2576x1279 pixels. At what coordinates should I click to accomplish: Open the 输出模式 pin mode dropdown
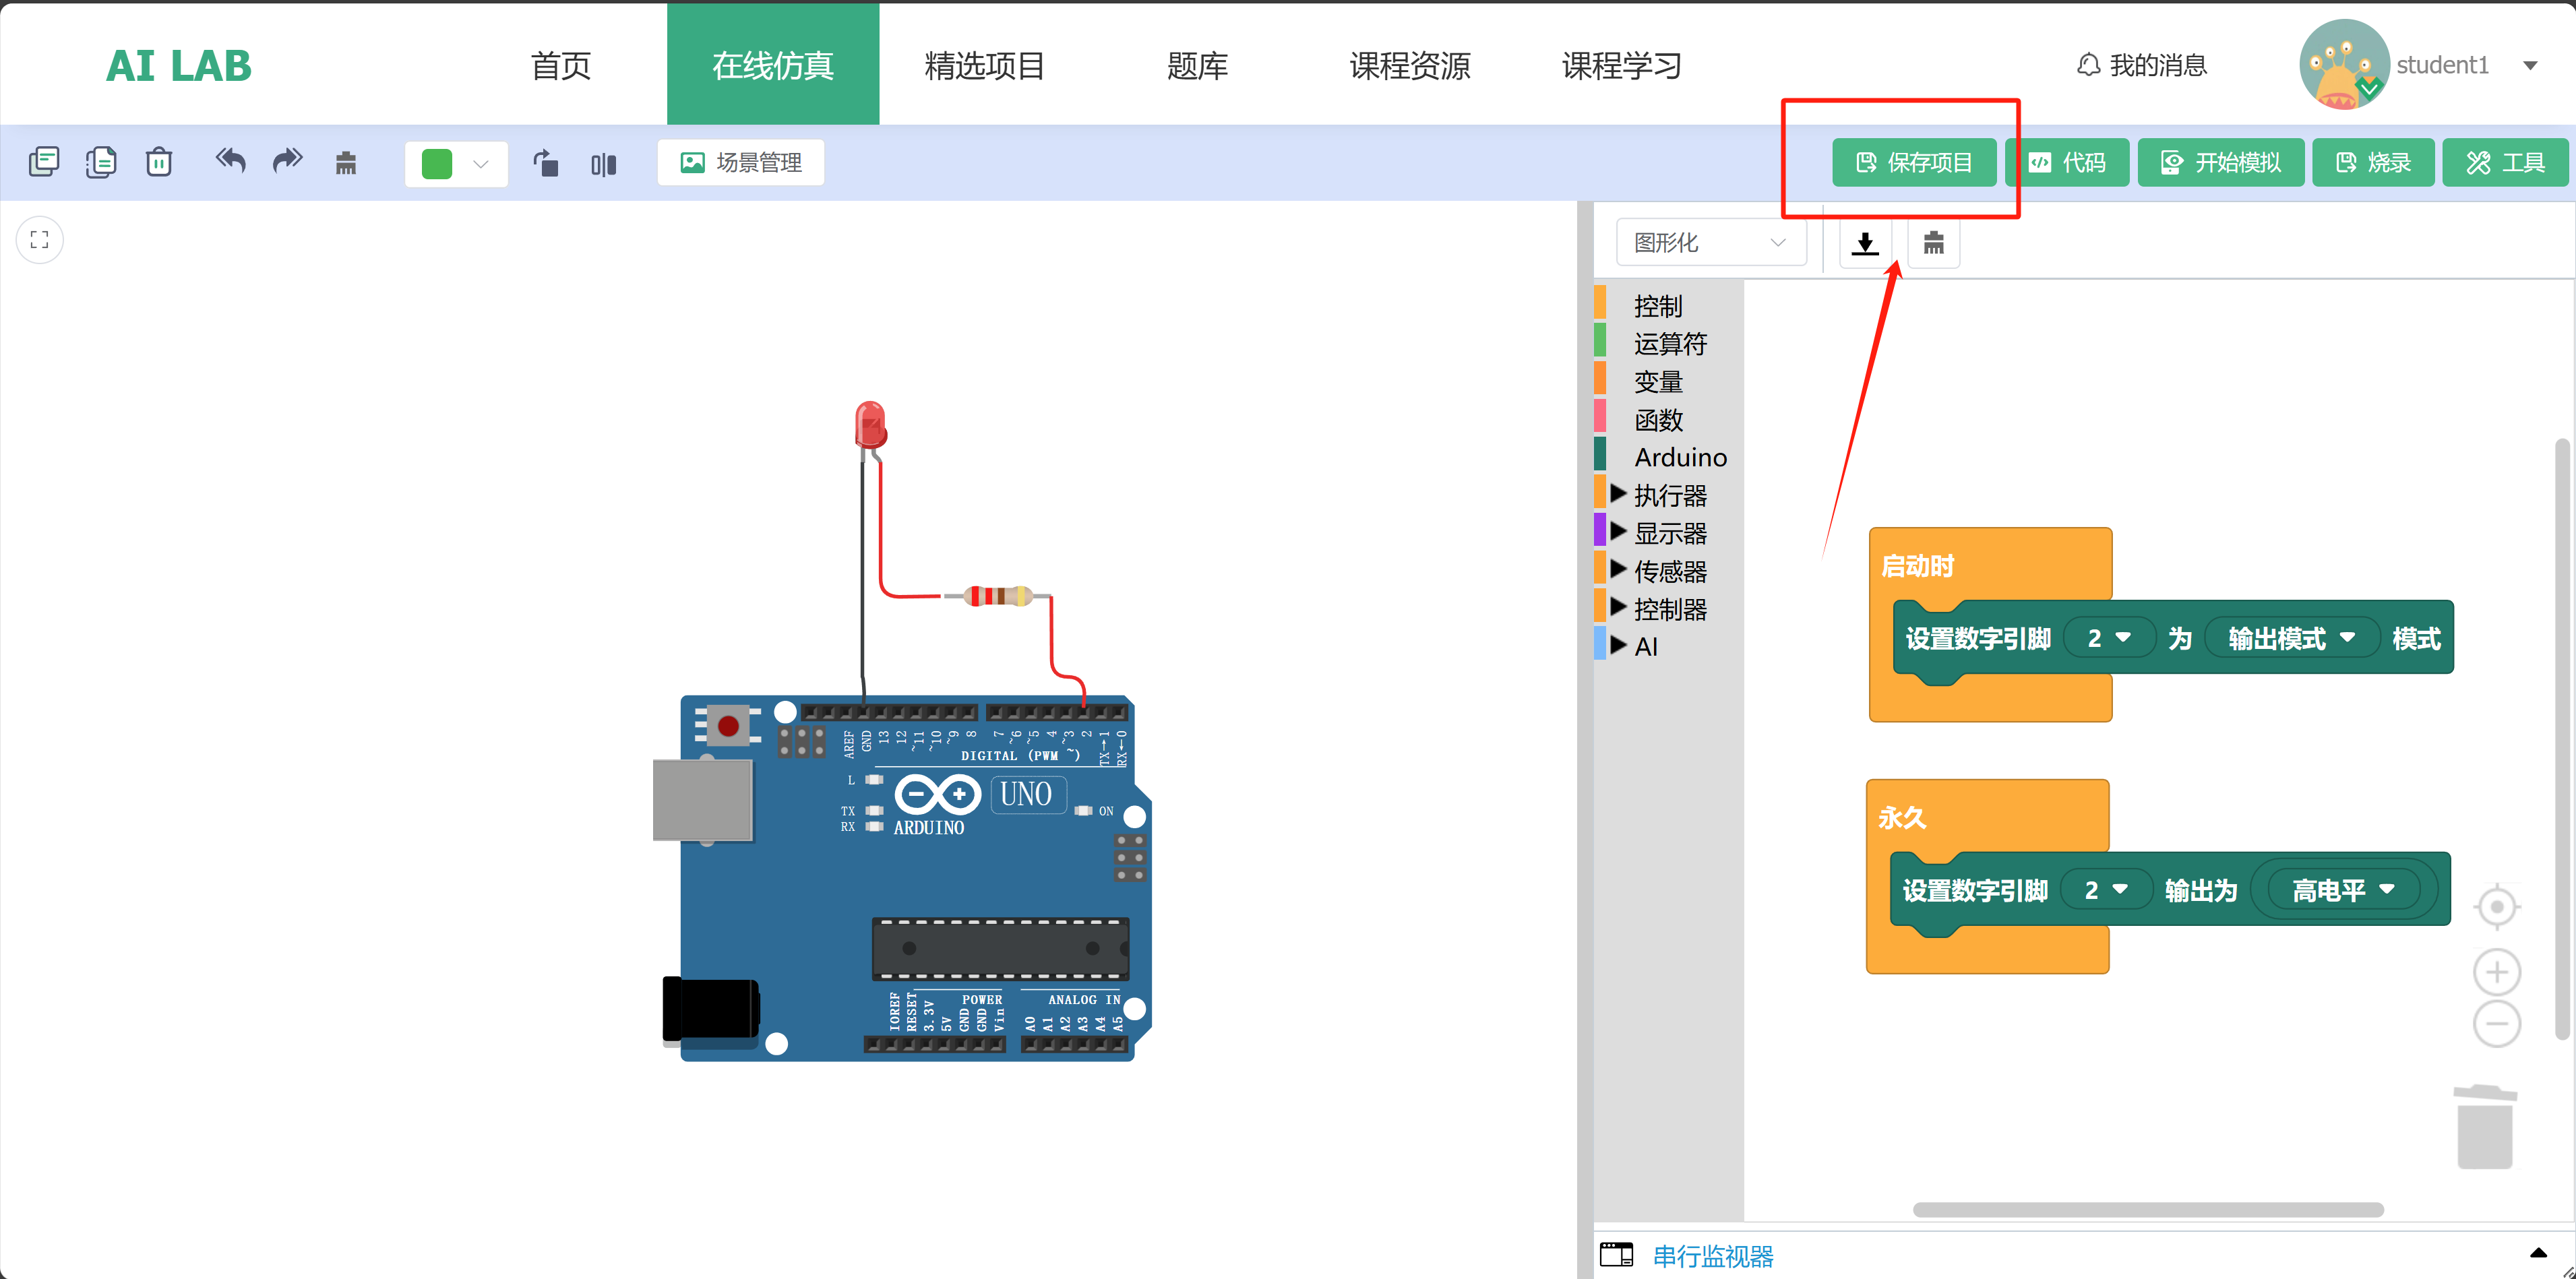point(2290,638)
